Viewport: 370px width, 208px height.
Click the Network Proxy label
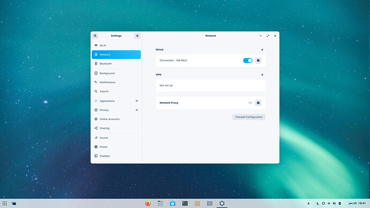click(169, 103)
